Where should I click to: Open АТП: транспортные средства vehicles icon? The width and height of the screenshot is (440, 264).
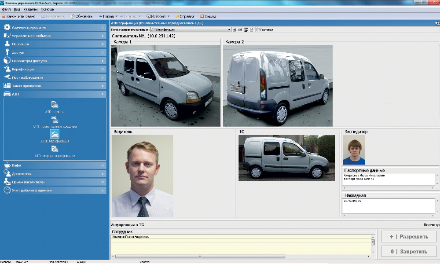click(55, 119)
